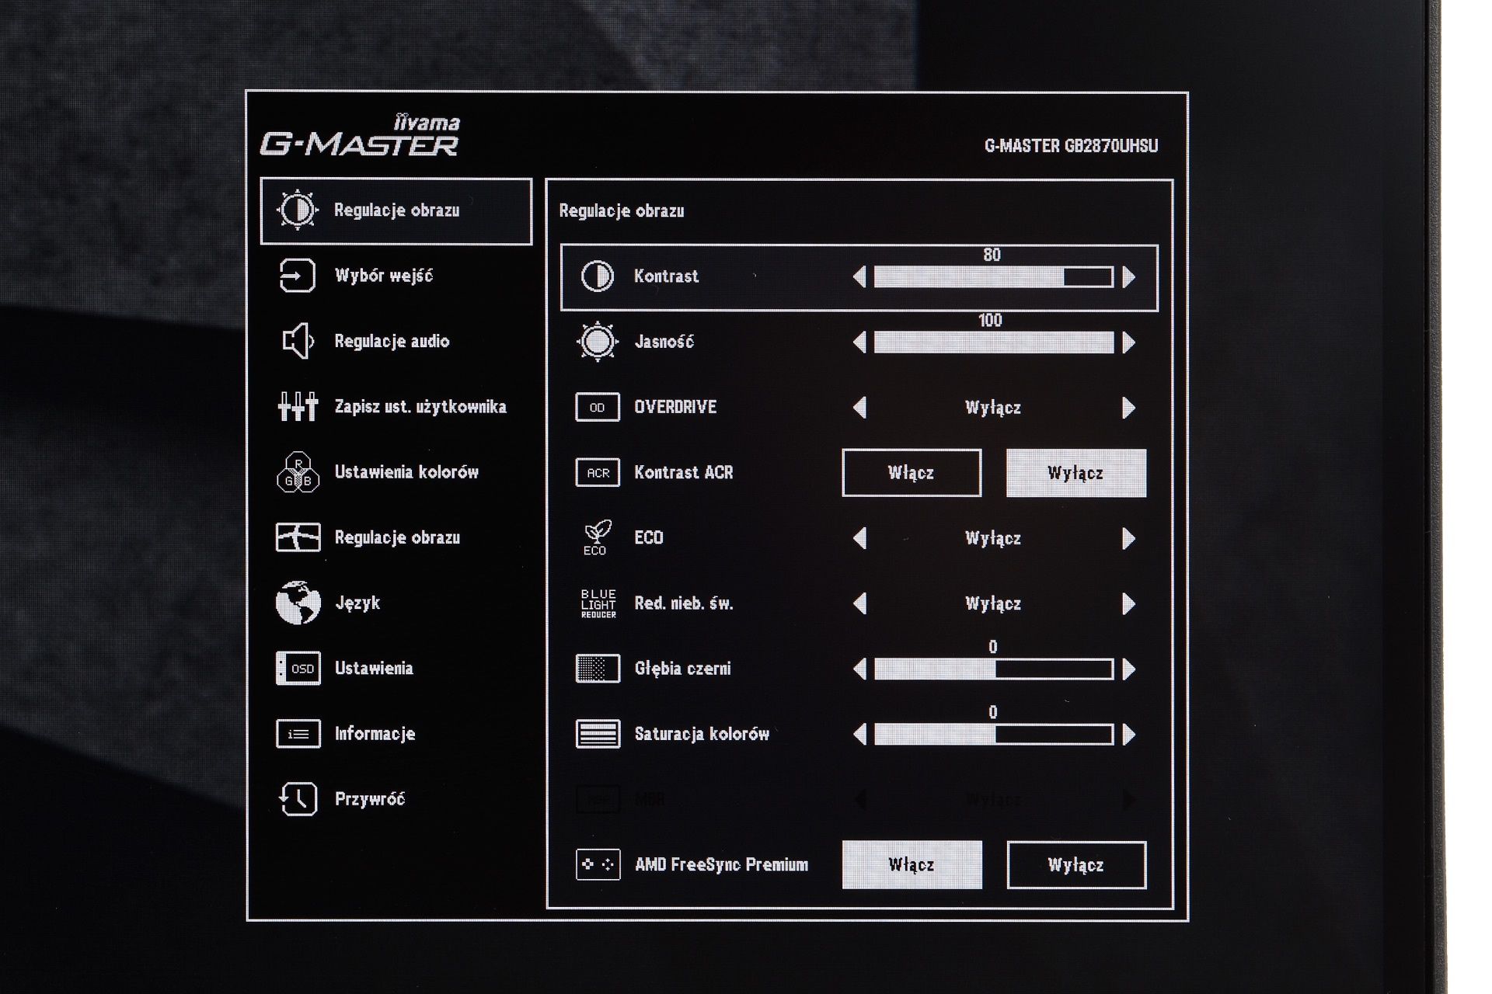Image resolution: width=1492 pixels, height=994 pixels.
Task: Select next Red. nieb. św. option
Action: tap(1129, 603)
